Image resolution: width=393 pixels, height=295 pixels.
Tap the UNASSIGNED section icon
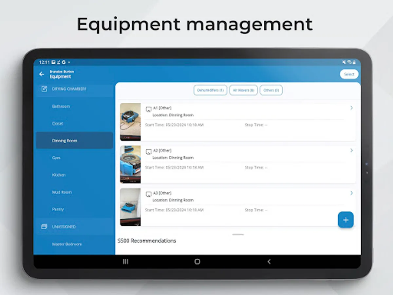coord(44,226)
